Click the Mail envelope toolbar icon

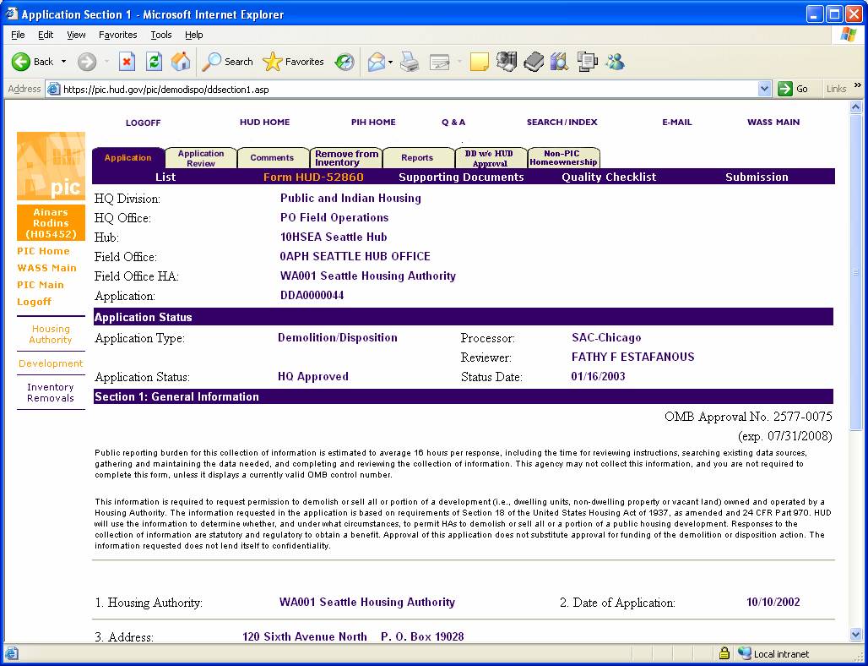(376, 62)
